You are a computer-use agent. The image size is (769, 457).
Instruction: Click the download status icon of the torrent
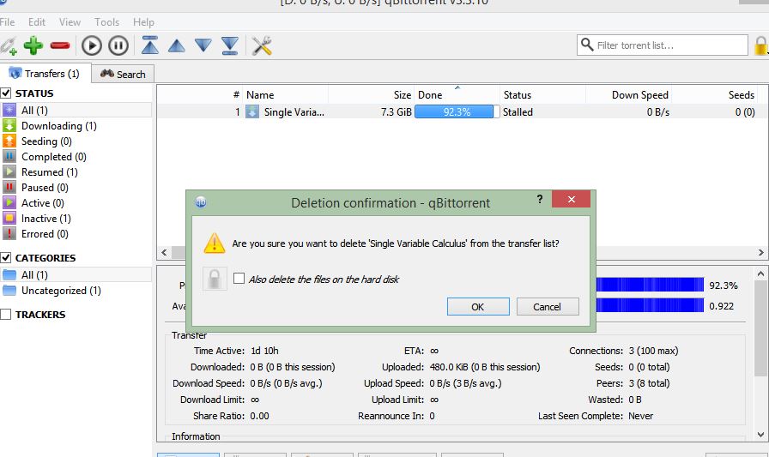tap(252, 111)
